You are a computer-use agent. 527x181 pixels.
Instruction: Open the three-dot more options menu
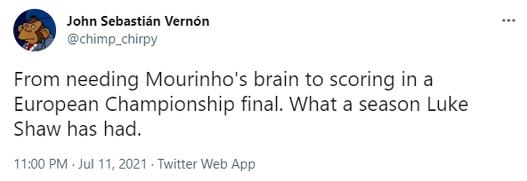click(509, 21)
